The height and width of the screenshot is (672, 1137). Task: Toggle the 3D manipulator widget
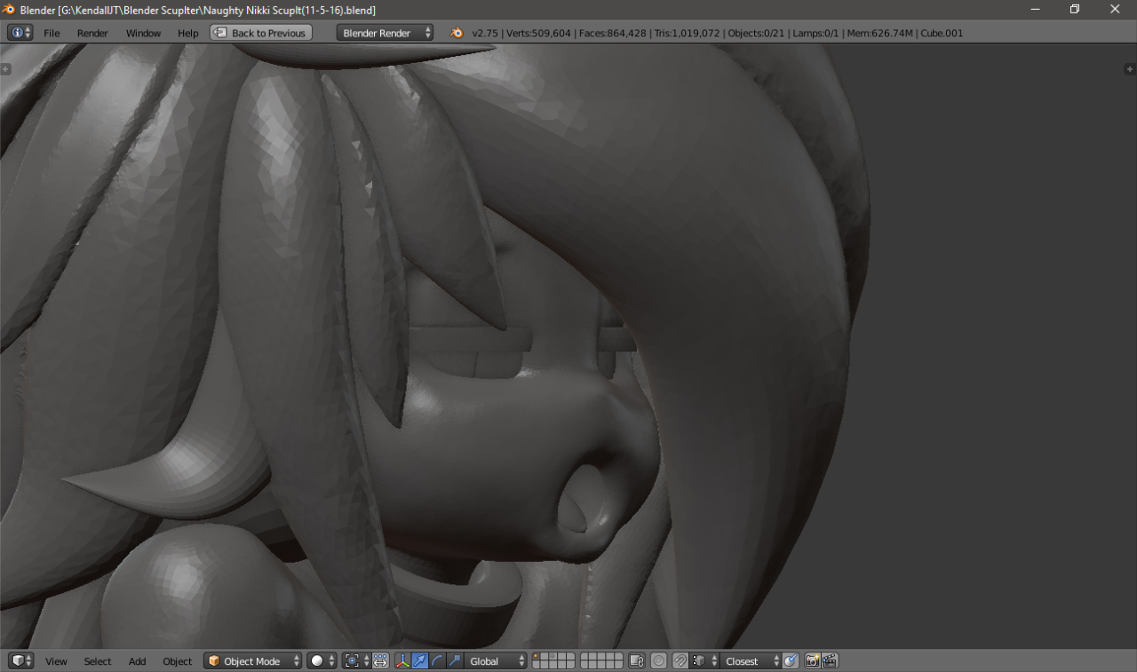click(402, 660)
